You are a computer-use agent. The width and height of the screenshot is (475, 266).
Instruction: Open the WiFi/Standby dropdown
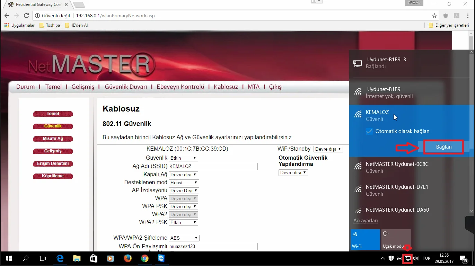(327, 149)
